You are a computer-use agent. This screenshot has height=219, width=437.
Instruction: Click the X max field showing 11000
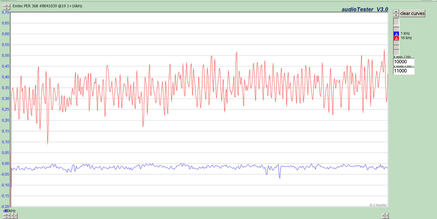(404, 71)
